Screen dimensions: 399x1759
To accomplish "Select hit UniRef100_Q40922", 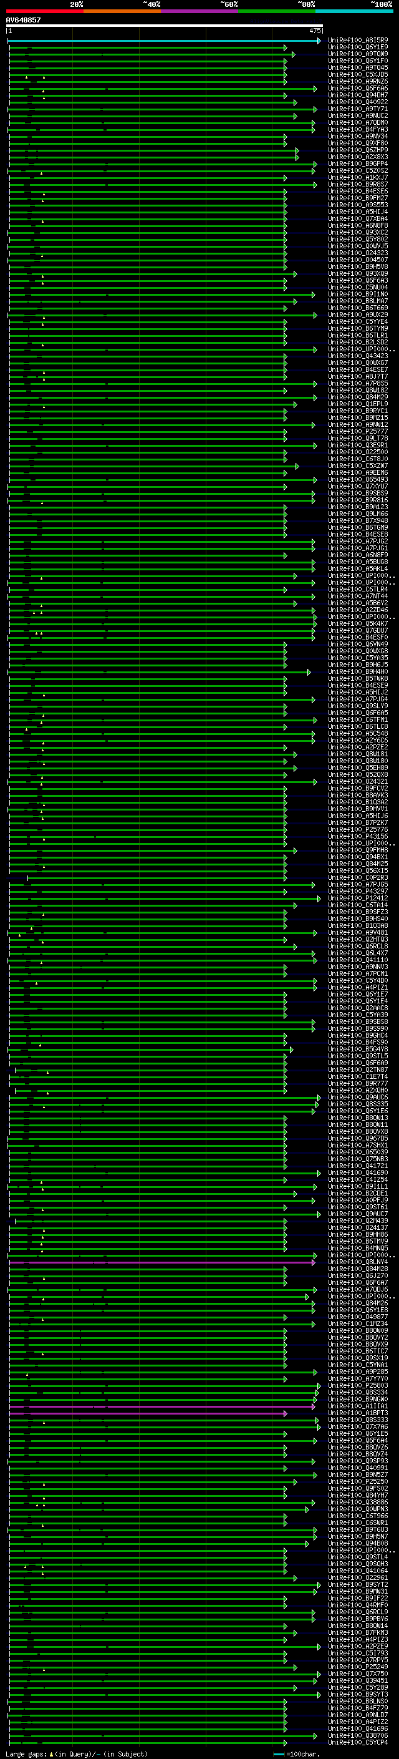I will click(358, 102).
